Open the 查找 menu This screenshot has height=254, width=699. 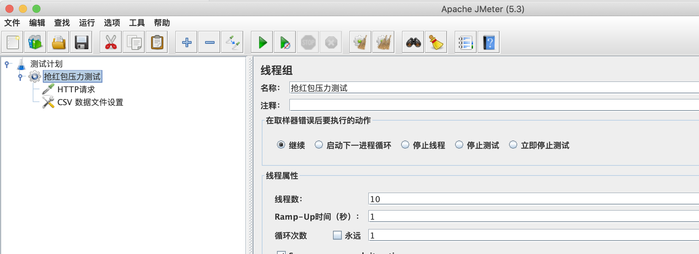62,23
